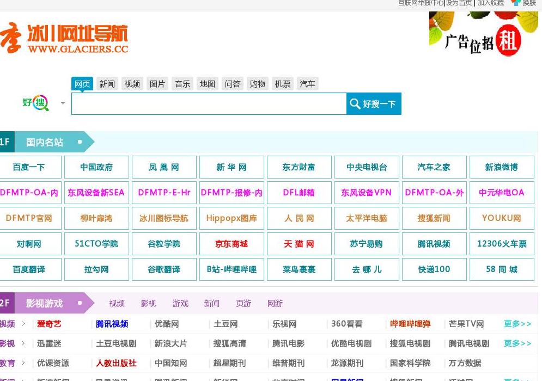Click the 好搜 search engine logo
Screen dimensions: 542x381
tap(35, 102)
